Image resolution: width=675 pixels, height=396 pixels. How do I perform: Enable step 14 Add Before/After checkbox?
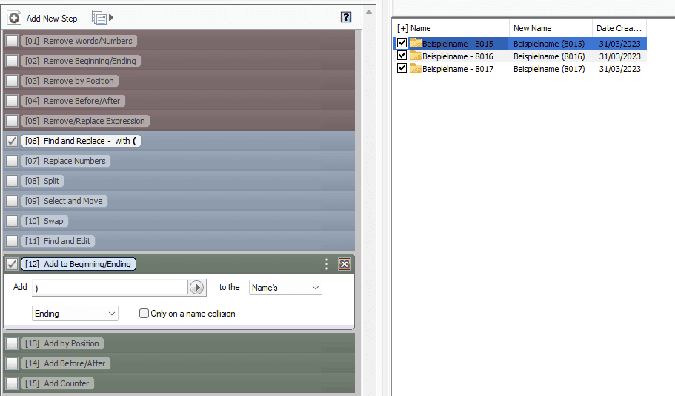pyautogui.click(x=12, y=363)
